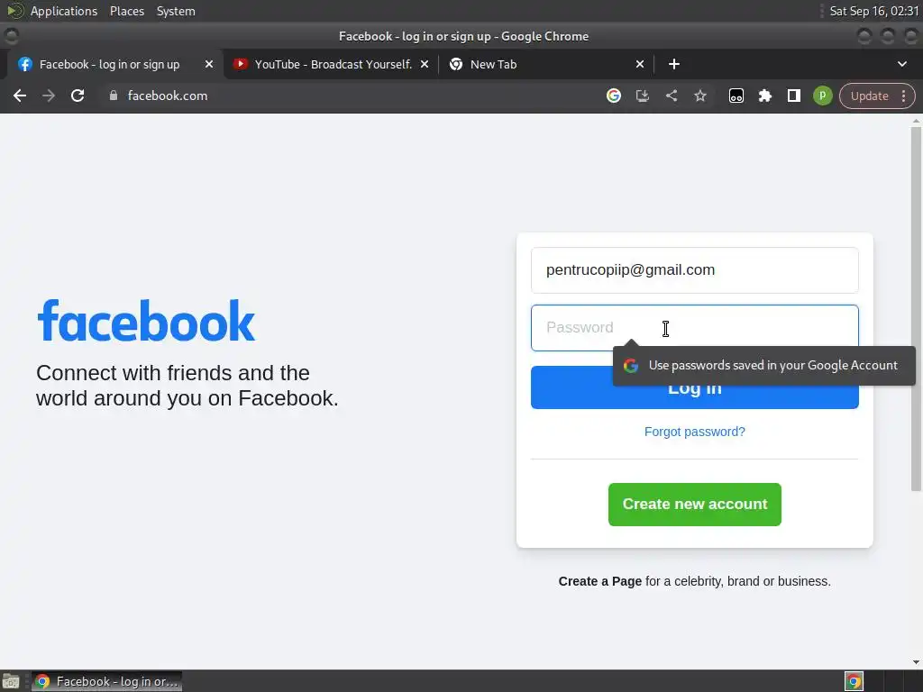Close the YouTube tab

coord(425,64)
